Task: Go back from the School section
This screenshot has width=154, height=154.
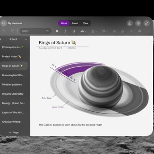Action: (x=1, y=39)
